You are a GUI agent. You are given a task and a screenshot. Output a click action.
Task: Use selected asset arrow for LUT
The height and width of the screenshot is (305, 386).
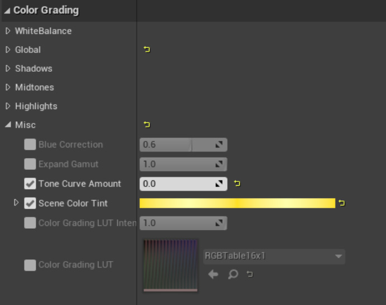coord(213,274)
